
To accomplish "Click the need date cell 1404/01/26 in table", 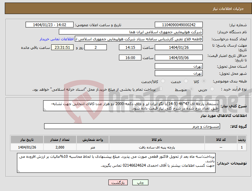I will click(x=27, y=147).
